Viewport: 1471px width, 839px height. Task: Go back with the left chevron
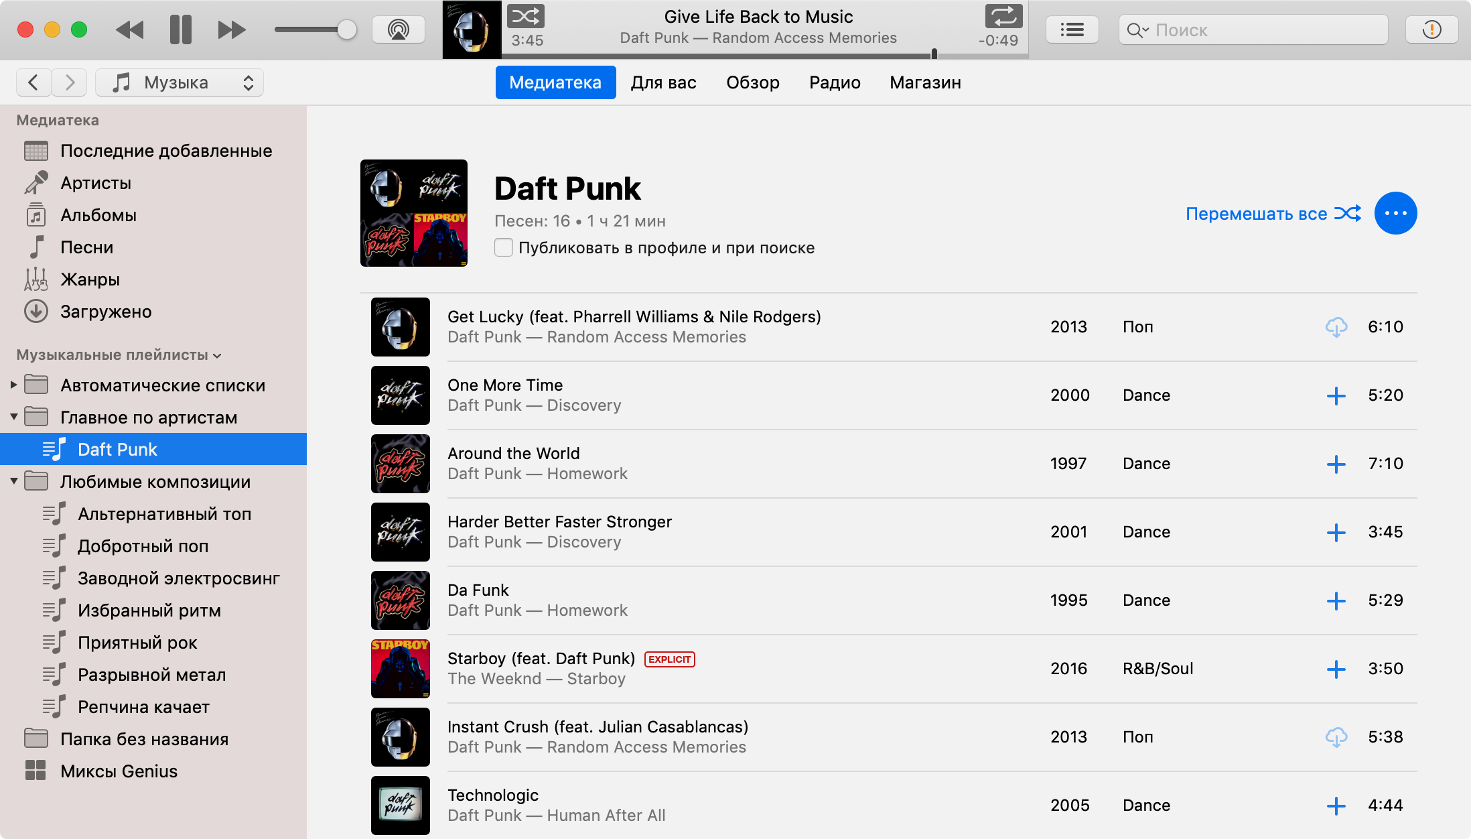coord(33,82)
